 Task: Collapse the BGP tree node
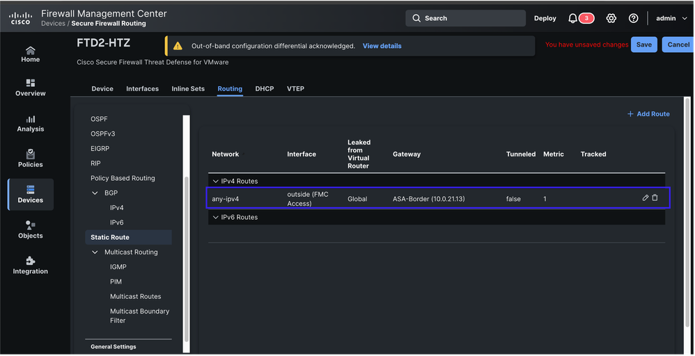[95, 193]
